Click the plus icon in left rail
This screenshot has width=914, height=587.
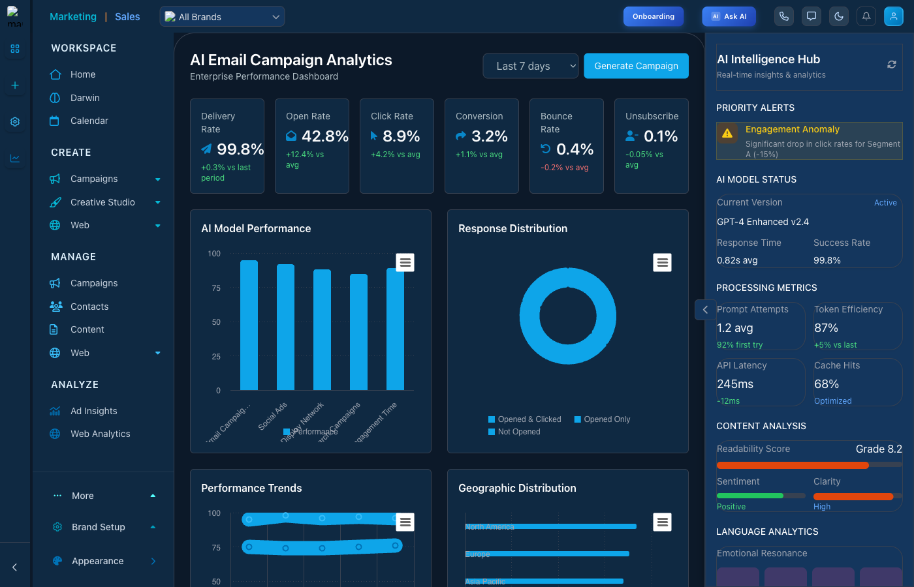point(15,85)
